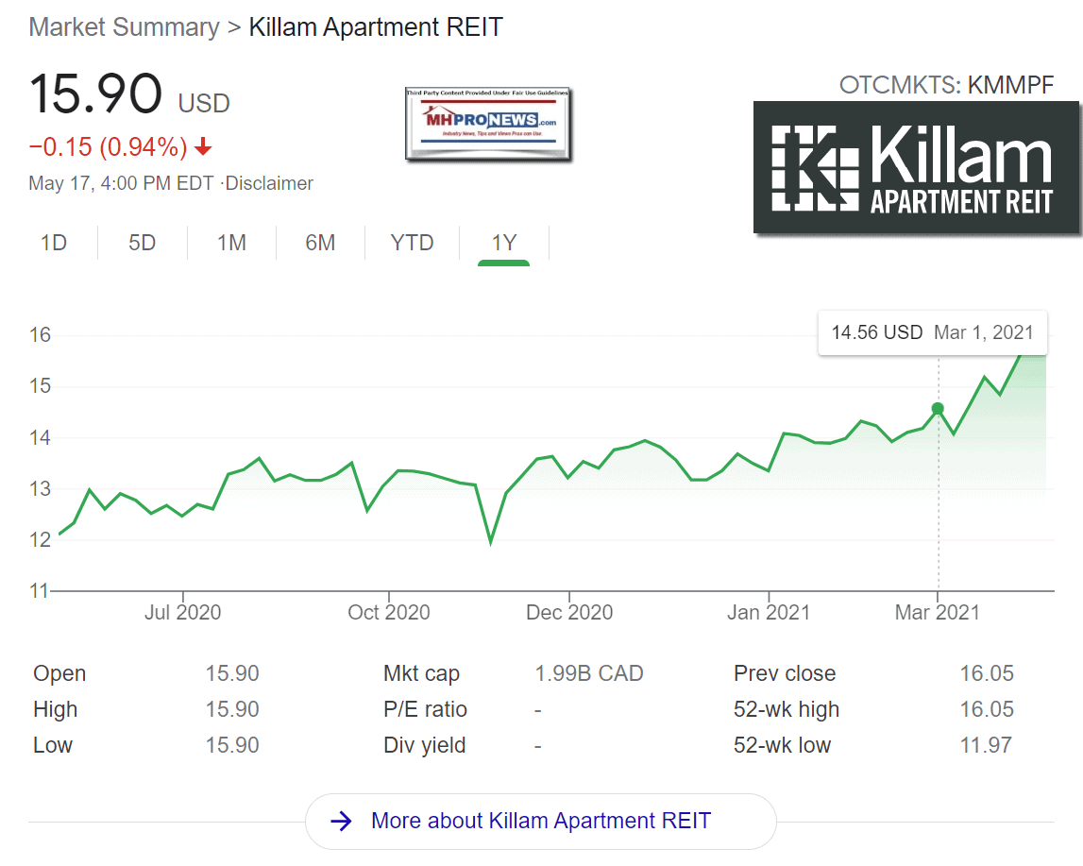Switch to the 5D chart range
1083x866 pixels.
click(x=142, y=243)
